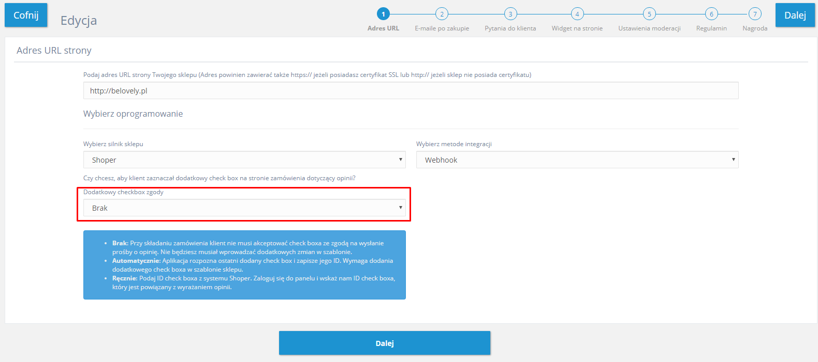This screenshot has width=818, height=362.
Task: Open the 'Nagroda' step label
Action: 755,28
